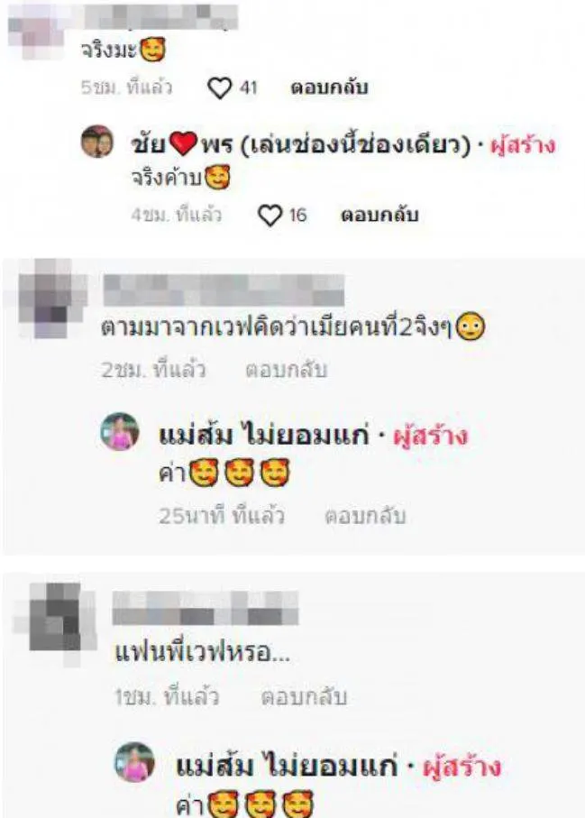Image resolution: width=585 pixels, height=818 pixels.
Task: Open first แม่ส้ม ไม่ยอมแก่ profile avatar
Action: coord(120,431)
